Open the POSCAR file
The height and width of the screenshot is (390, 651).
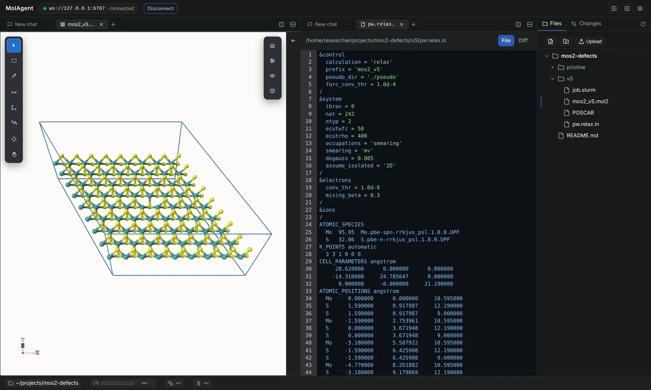(583, 113)
